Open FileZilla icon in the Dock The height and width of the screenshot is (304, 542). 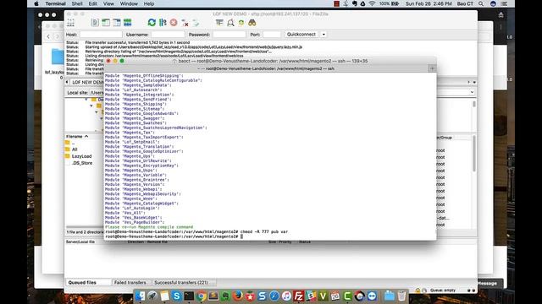click(x=299, y=296)
